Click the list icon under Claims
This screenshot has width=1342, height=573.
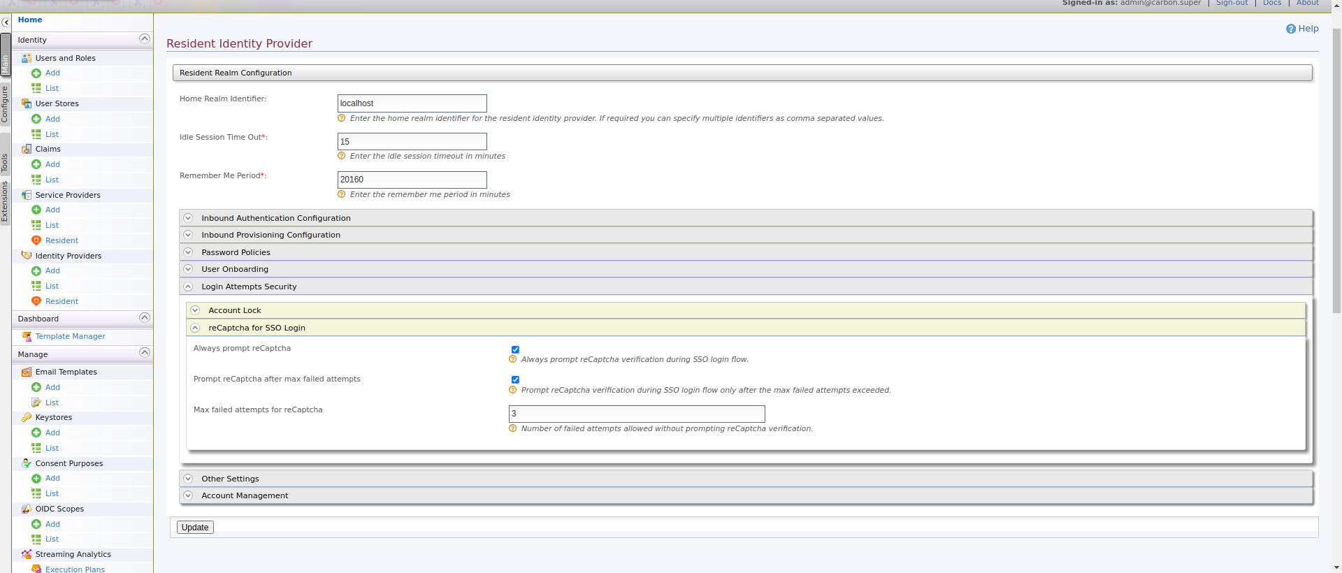tap(36, 180)
